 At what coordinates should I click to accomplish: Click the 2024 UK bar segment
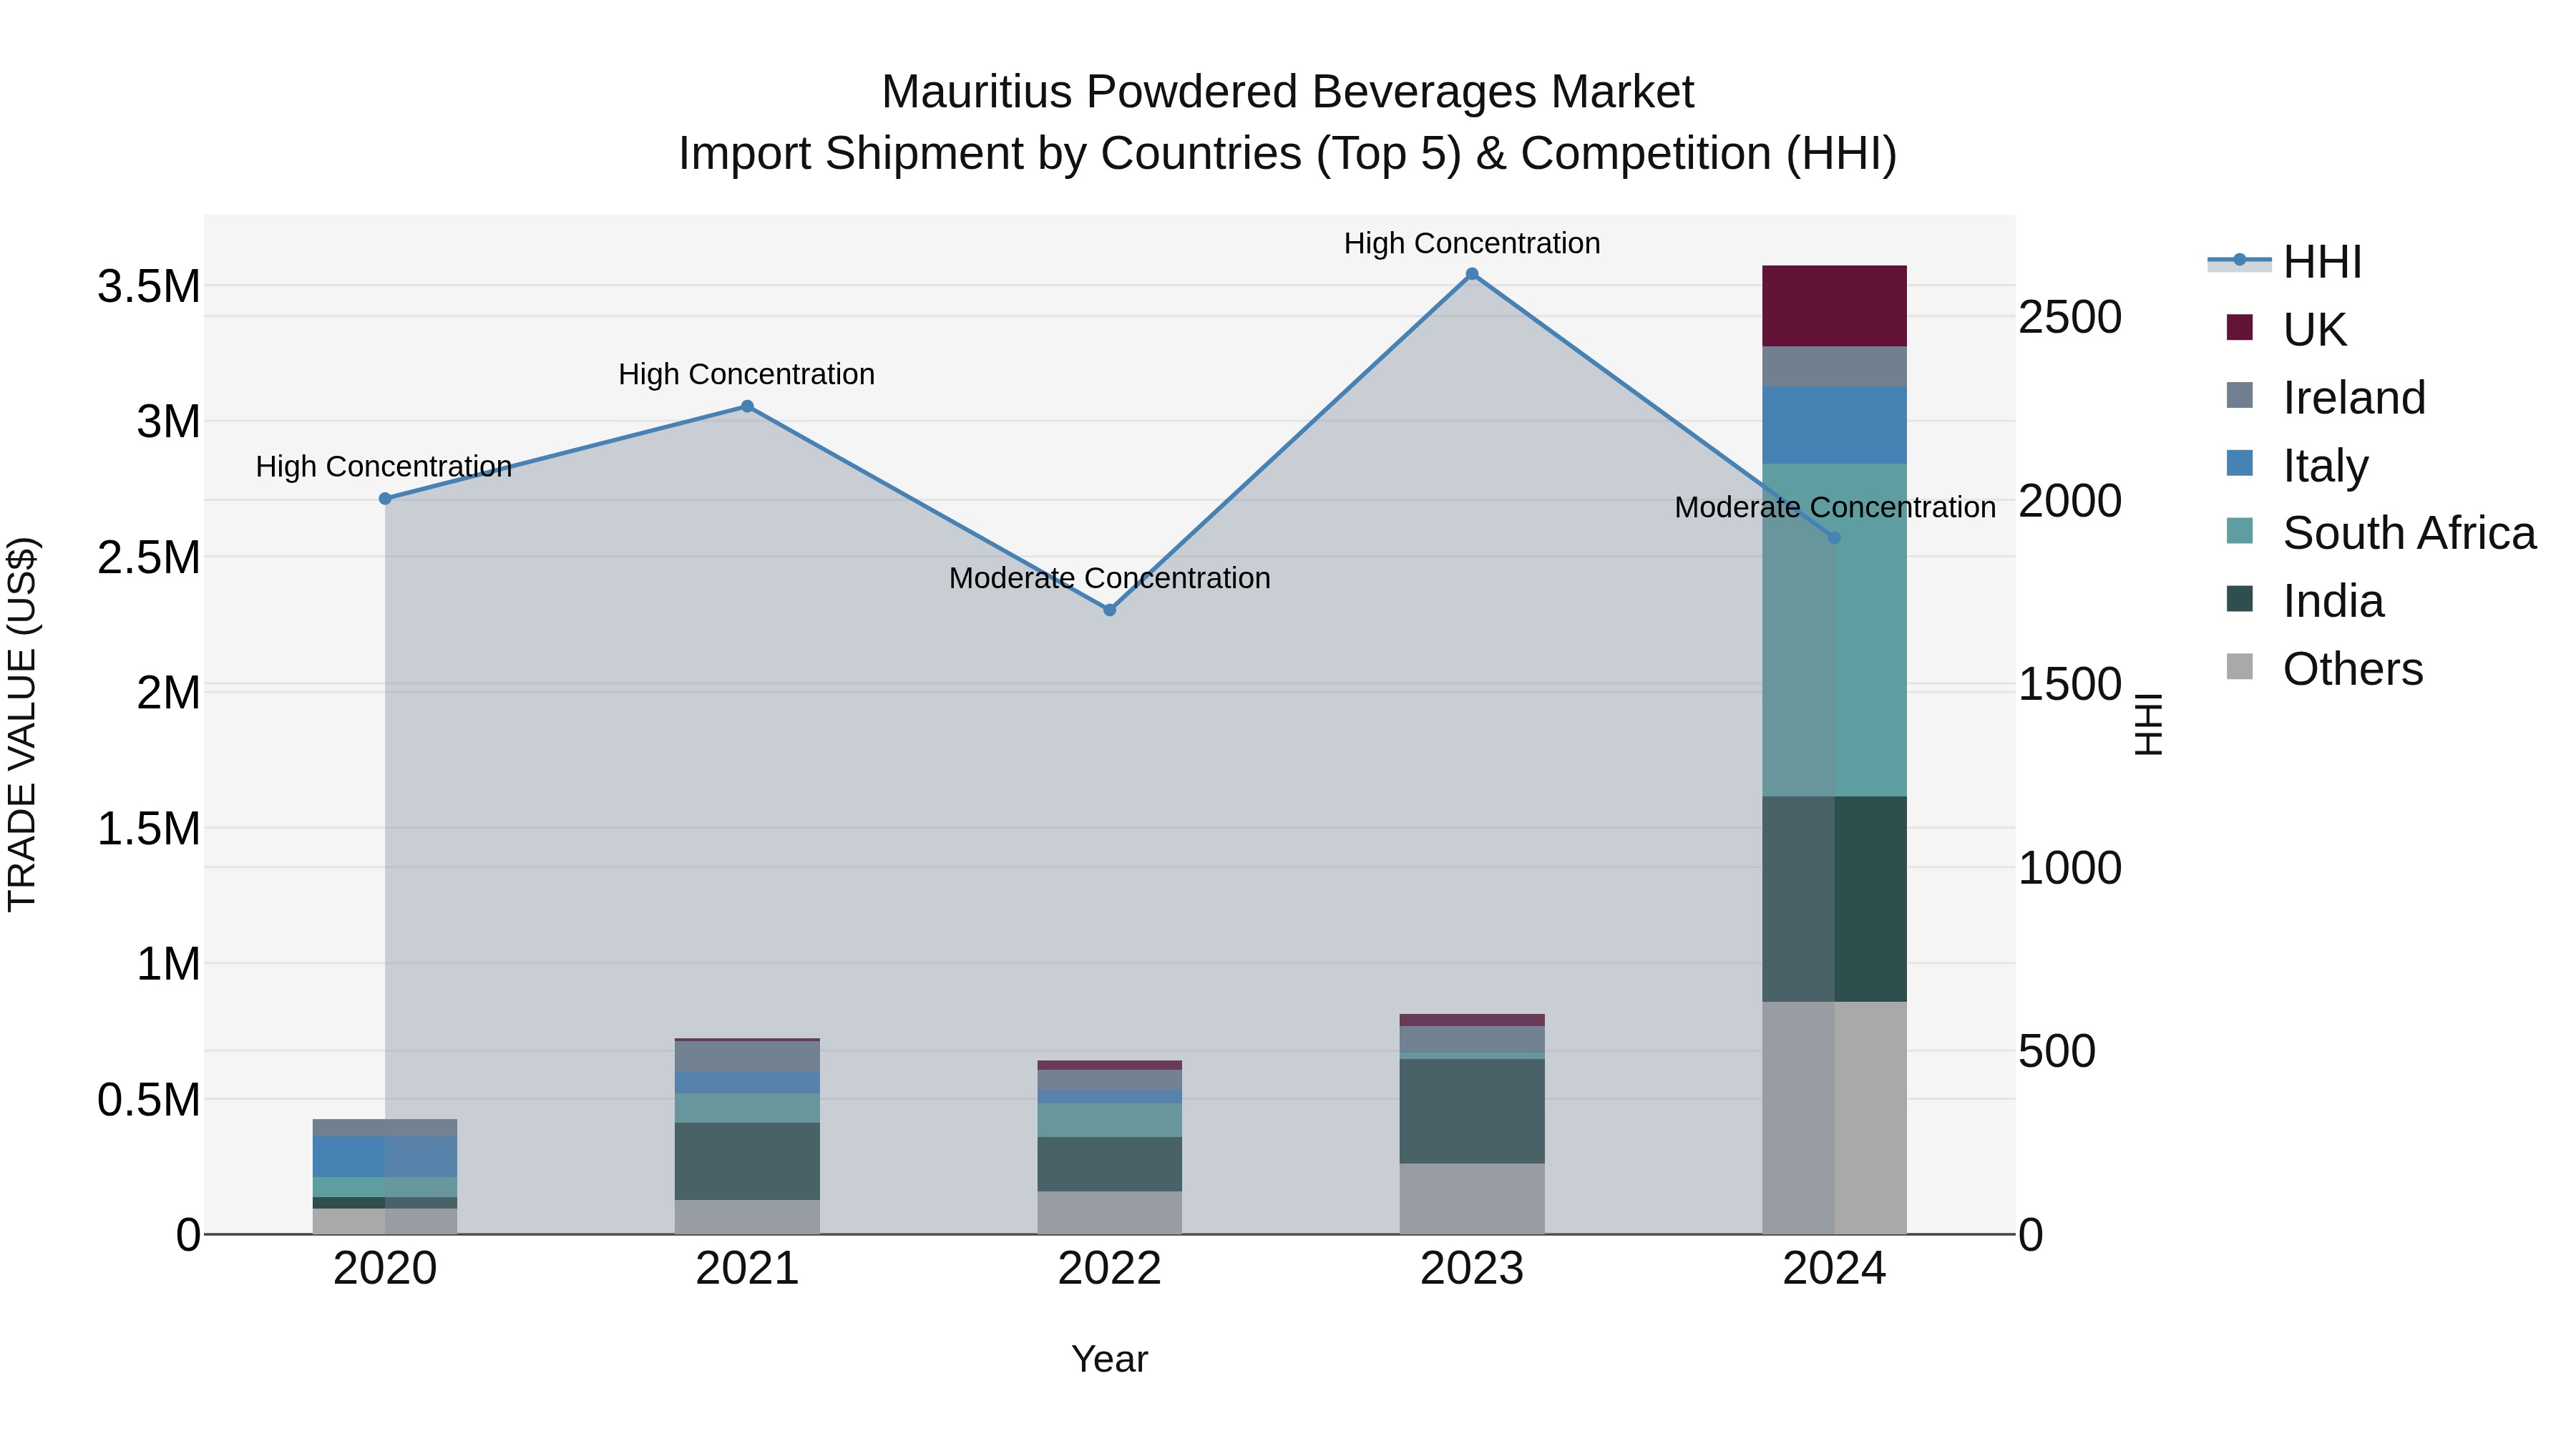point(1834,306)
